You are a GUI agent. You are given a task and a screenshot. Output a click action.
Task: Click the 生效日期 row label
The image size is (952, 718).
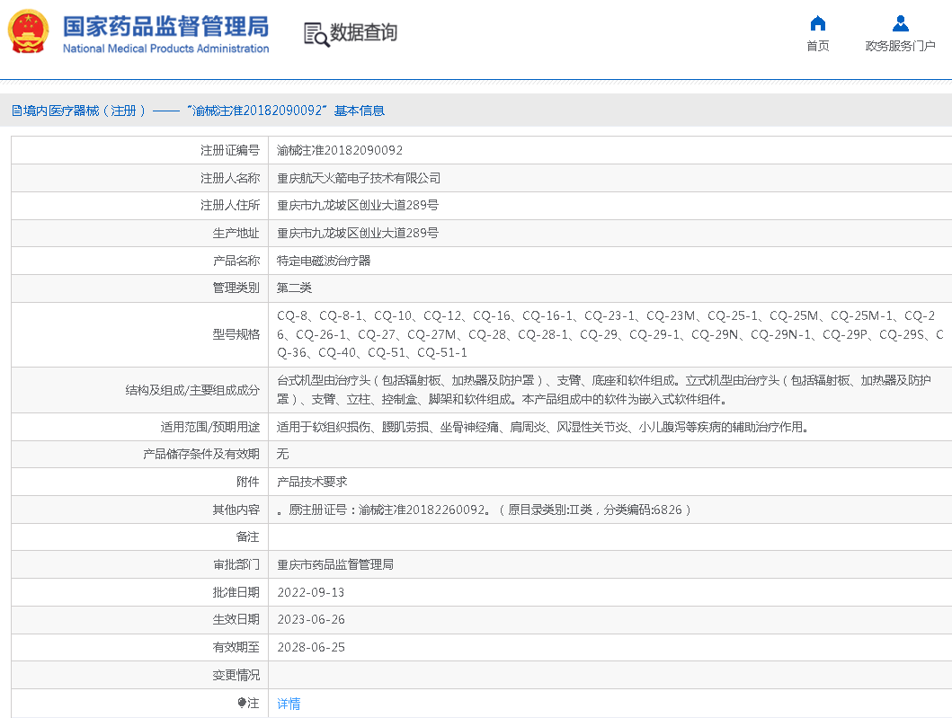coord(236,620)
